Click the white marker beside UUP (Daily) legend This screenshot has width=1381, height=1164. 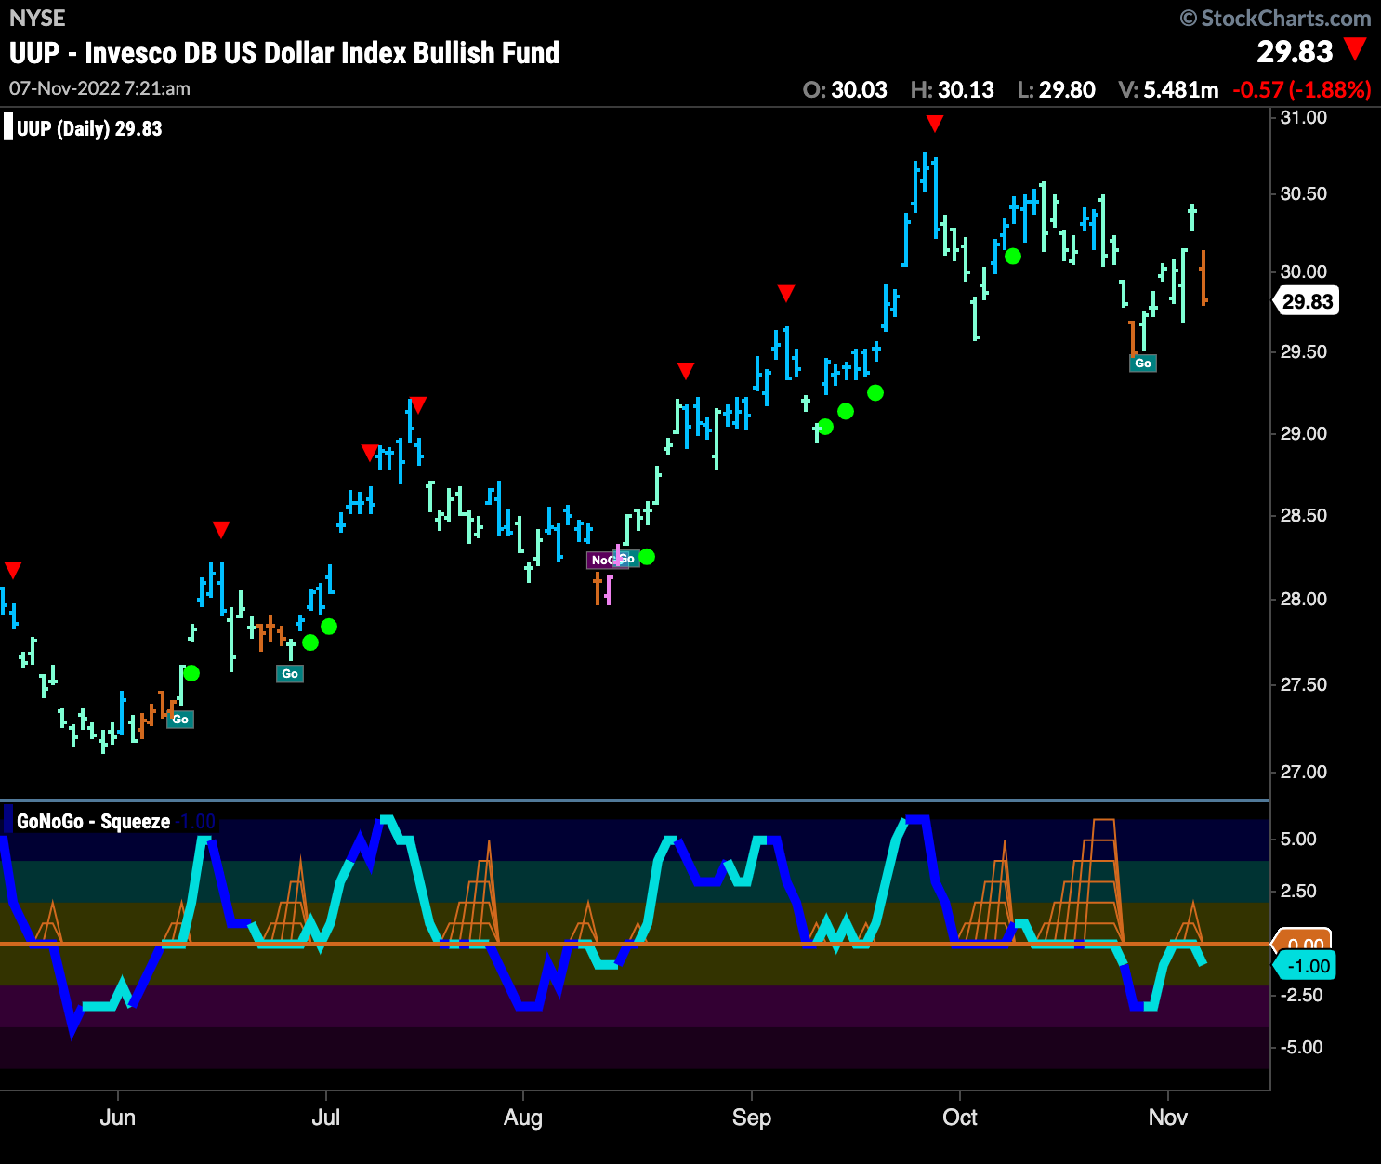click(x=8, y=126)
